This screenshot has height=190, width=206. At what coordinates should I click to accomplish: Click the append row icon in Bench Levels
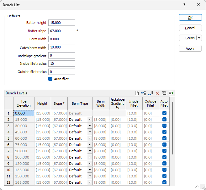pos(151,93)
